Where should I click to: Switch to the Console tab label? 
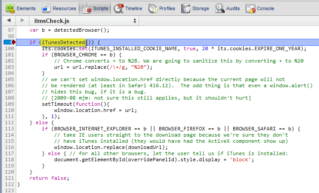coord(265,8)
